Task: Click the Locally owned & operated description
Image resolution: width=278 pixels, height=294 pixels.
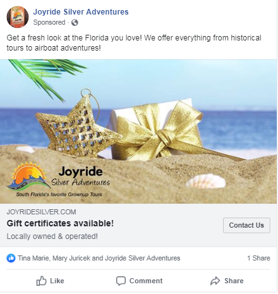Action: tap(52, 236)
